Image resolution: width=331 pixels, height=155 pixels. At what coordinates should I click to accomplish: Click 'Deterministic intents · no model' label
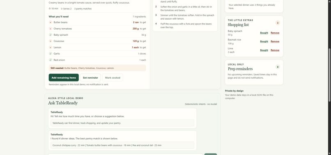coord(200,104)
